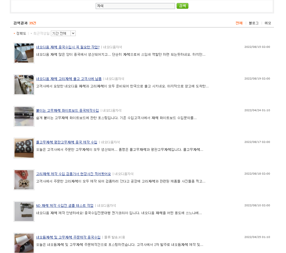Open the 물류 발송,비용 category link
This screenshot has width=286, height=253.
pos(115,237)
